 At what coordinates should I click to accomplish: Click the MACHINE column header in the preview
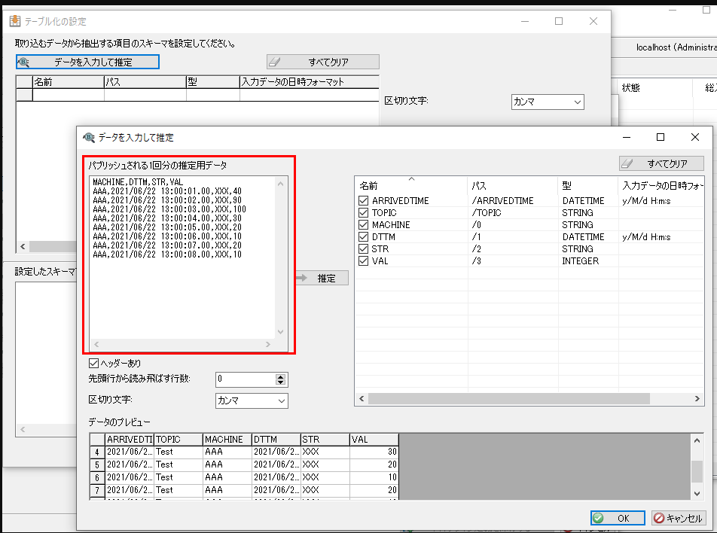click(x=227, y=440)
